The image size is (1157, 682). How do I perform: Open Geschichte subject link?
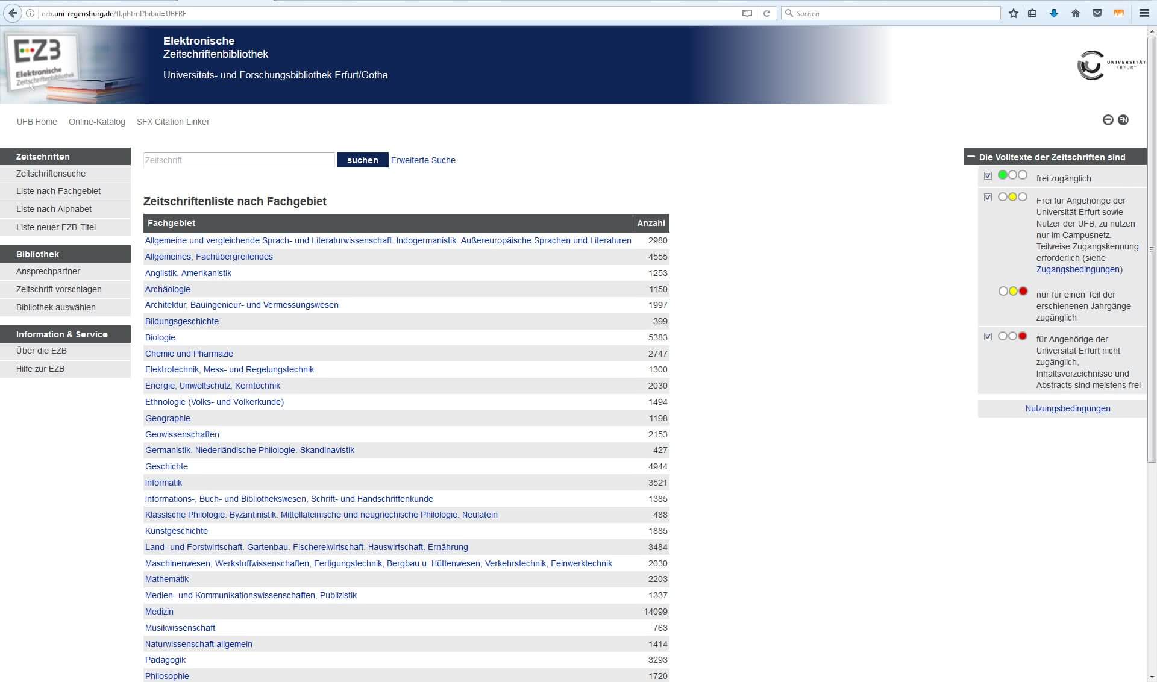[x=166, y=466]
